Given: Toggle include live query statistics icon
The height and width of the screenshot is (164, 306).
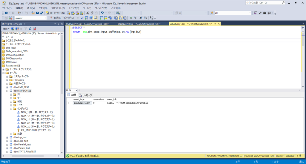Looking at the screenshot, I should 105,18.
